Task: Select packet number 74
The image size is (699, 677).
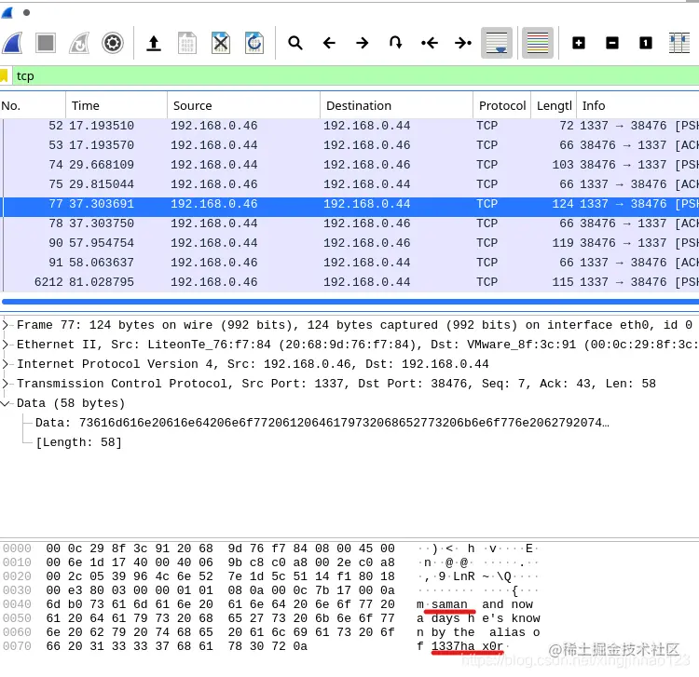Action: click(349, 165)
